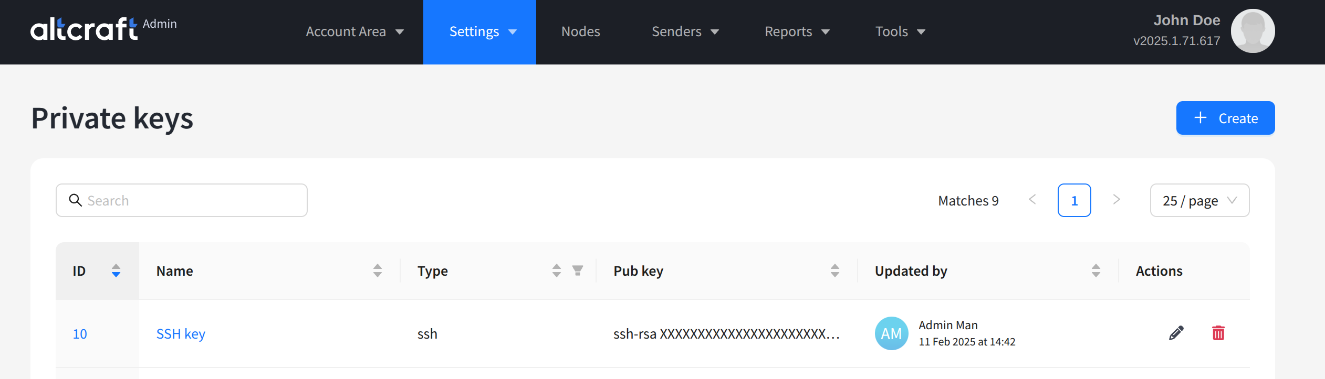Select page 1 in pagination
The width and height of the screenshot is (1325, 379).
pyautogui.click(x=1074, y=200)
